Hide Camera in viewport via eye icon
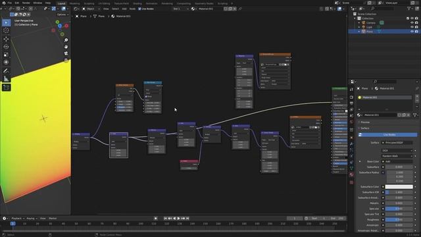The image size is (421, 237). click(412, 23)
